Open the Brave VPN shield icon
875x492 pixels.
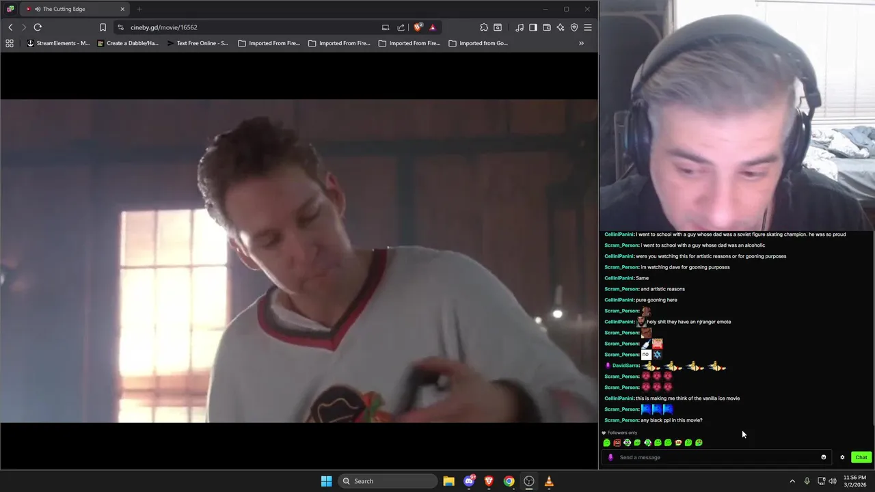coord(574,27)
